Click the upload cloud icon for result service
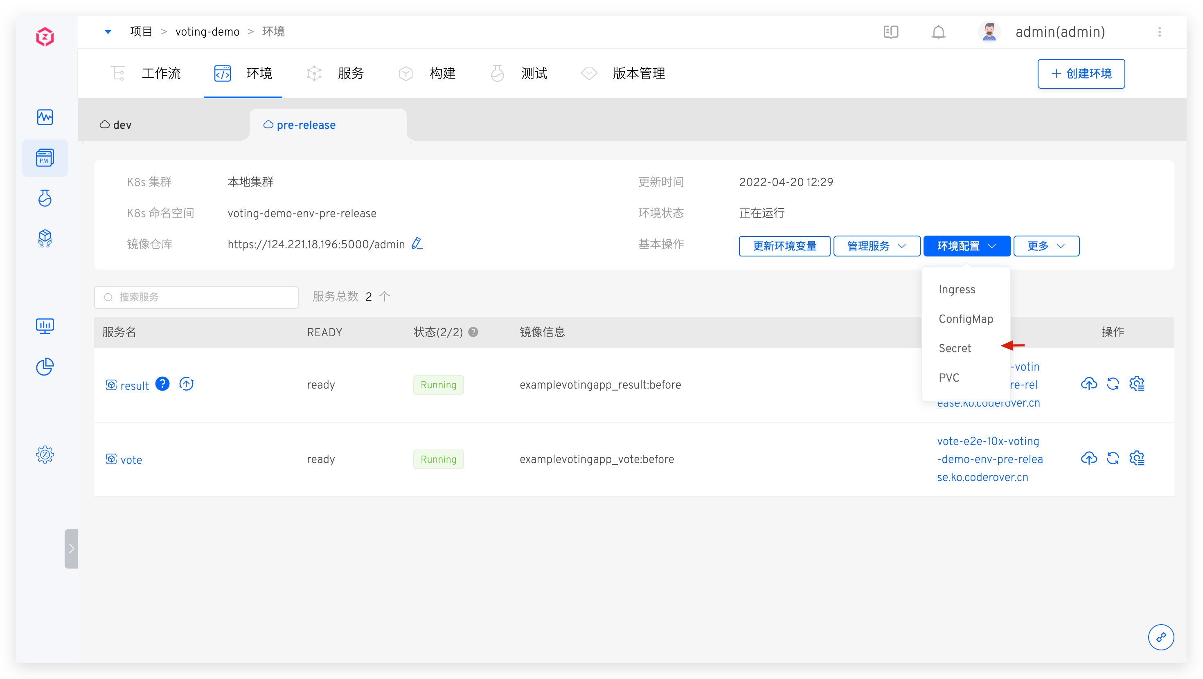Viewport: 1203px width, 679px height. [1088, 384]
